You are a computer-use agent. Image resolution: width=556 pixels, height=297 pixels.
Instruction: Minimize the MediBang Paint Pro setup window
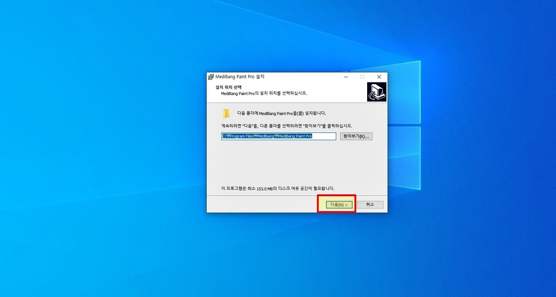point(346,77)
